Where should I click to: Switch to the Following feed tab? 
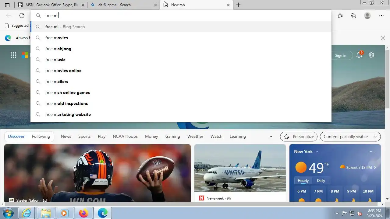41,137
